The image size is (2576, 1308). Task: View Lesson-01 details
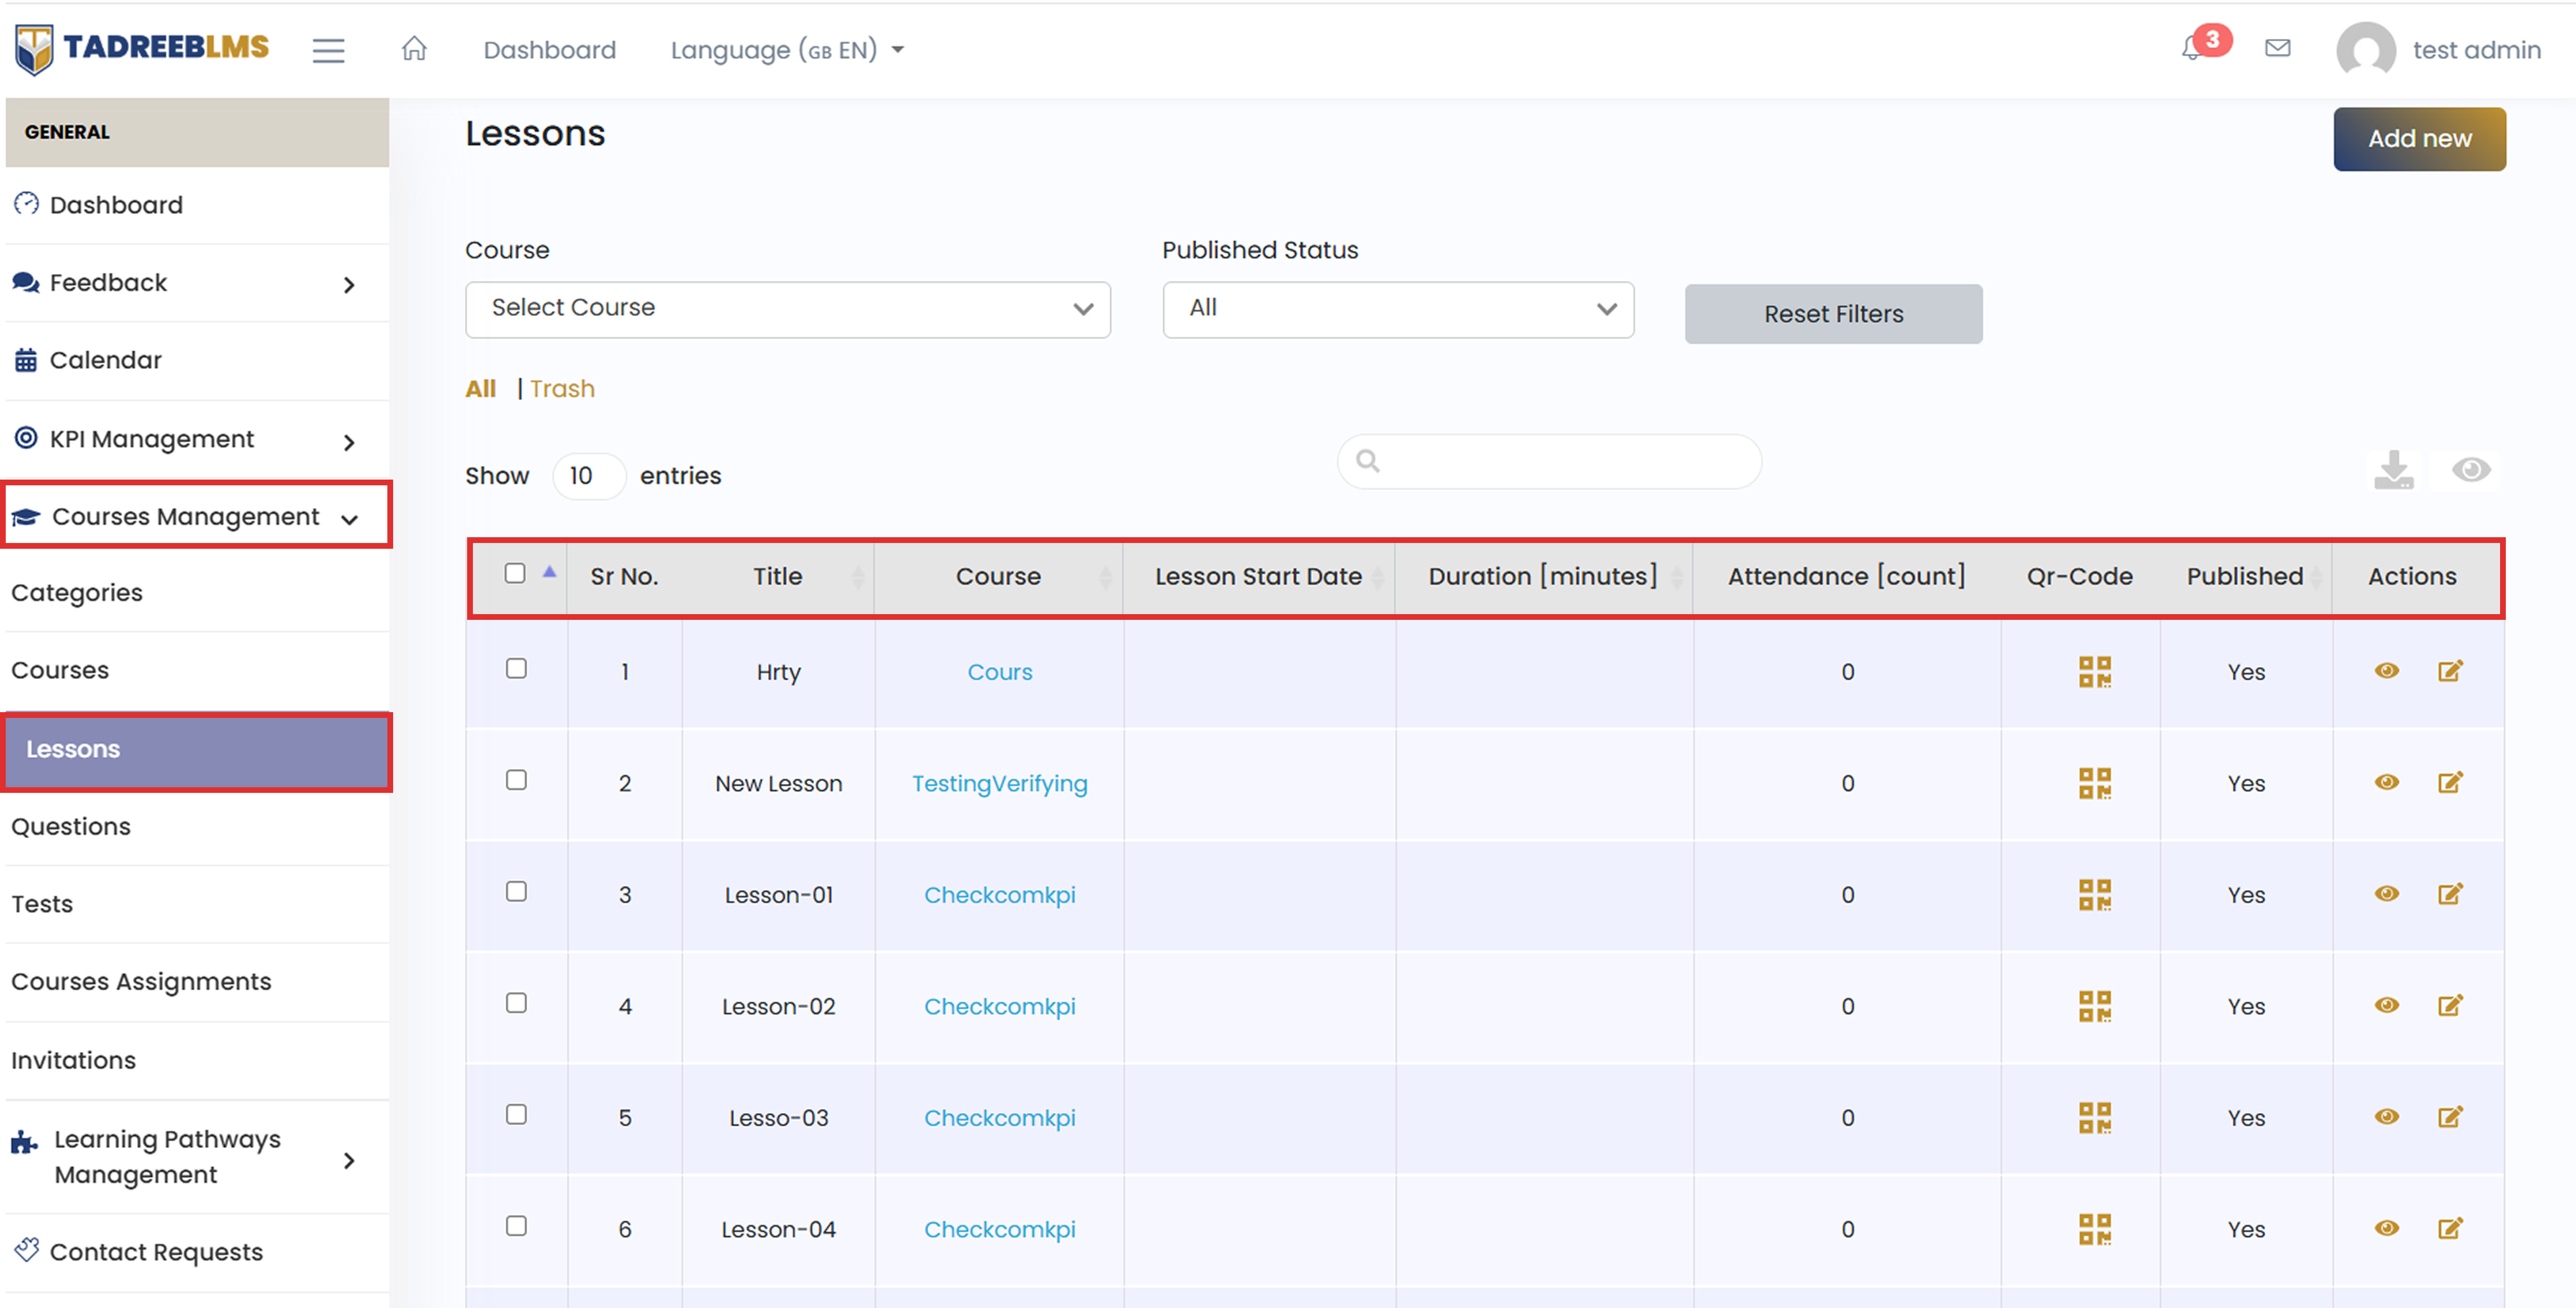(x=2387, y=894)
